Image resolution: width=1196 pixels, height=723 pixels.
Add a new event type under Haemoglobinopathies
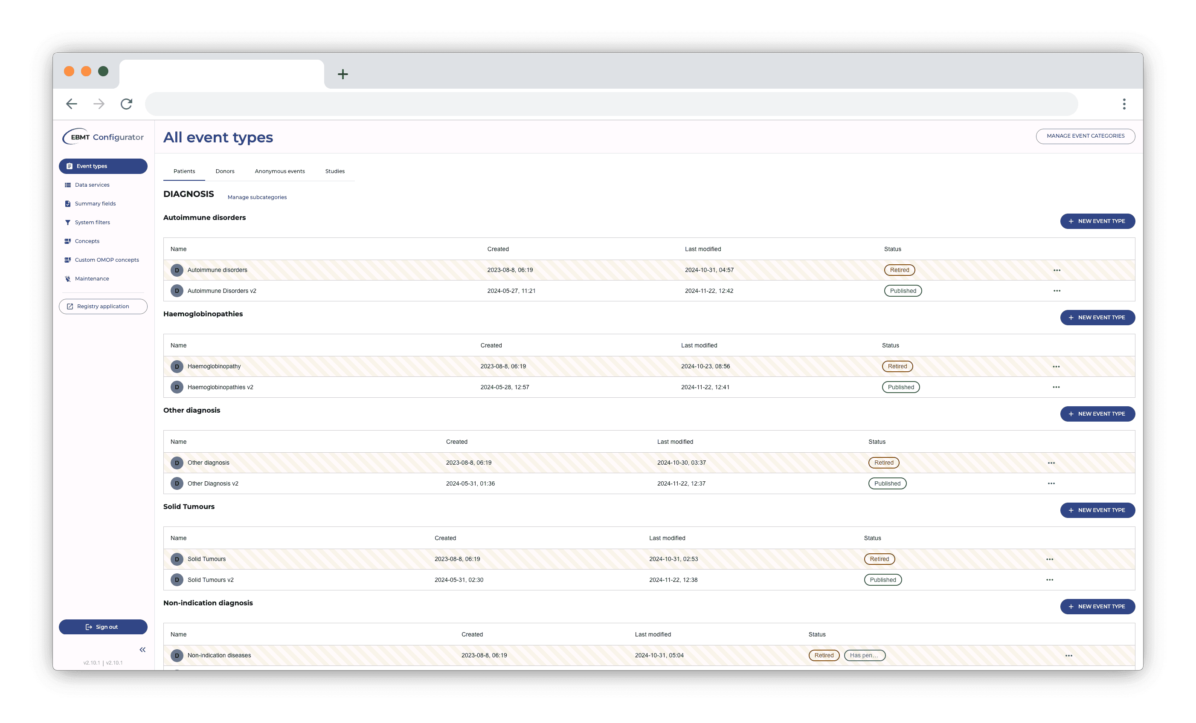1097,317
